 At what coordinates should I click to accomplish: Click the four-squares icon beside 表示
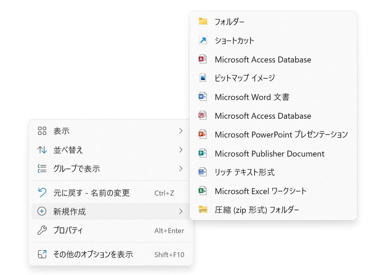42,131
